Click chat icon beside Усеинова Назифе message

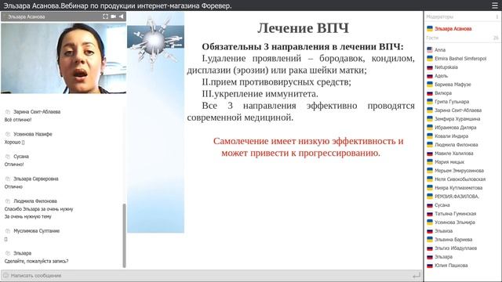click(8, 134)
